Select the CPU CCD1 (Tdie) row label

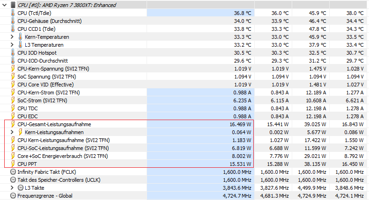pos(37,29)
